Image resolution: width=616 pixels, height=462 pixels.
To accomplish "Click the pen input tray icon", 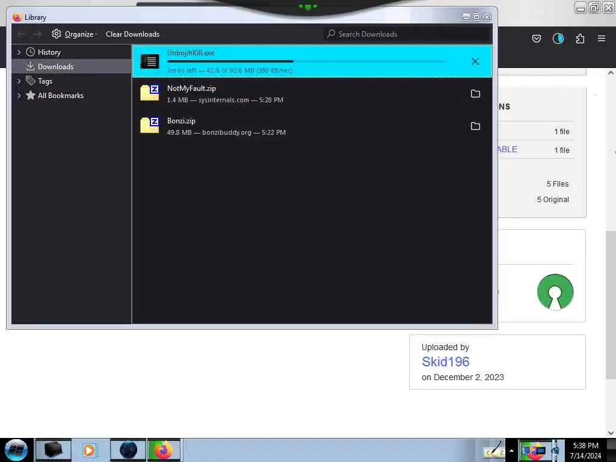I will tap(494, 450).
